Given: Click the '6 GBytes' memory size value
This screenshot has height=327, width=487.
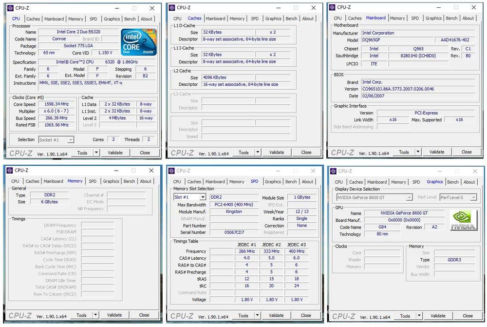Looking at the screenshot, I should pyautogui.click(x=49, y=202).
